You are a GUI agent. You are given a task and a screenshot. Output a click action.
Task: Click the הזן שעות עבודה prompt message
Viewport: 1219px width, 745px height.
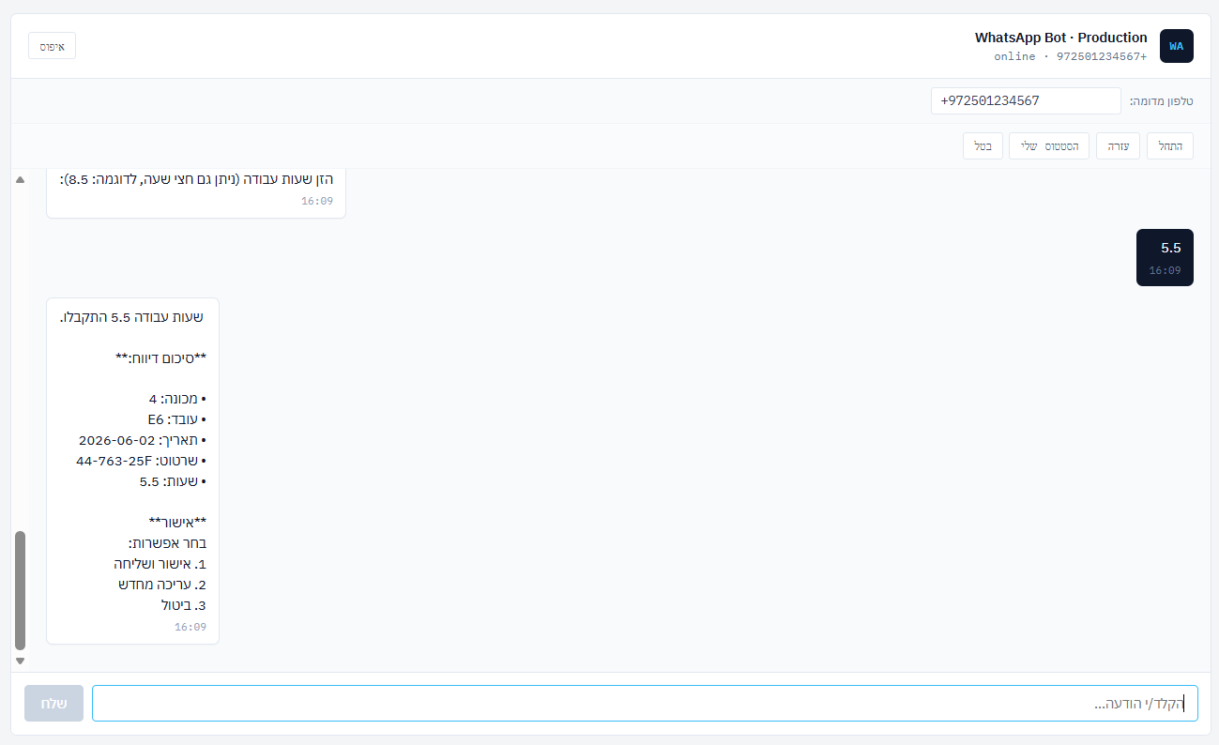pyautogui.click(x=196, y=178)
